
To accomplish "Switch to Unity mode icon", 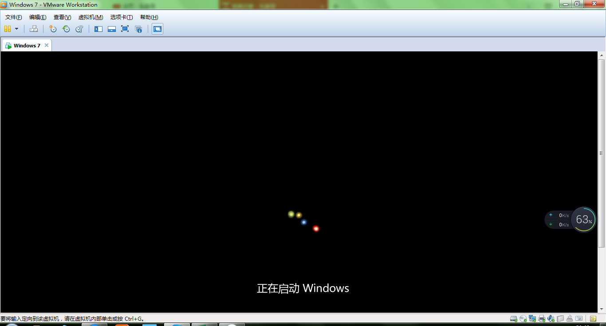I will coord(138,29).
